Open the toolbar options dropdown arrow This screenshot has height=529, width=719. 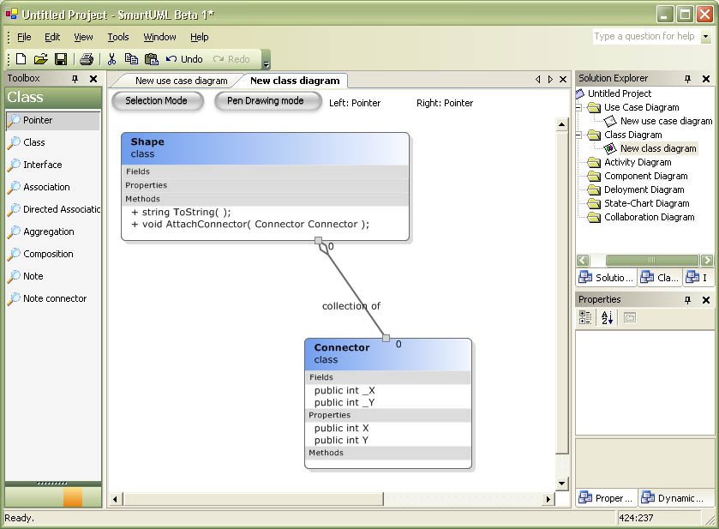(266, 64)
